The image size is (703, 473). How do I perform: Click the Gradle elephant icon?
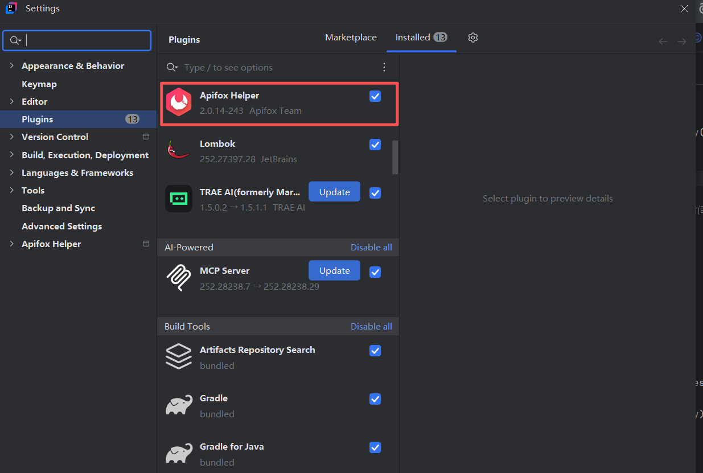point(179,405)
